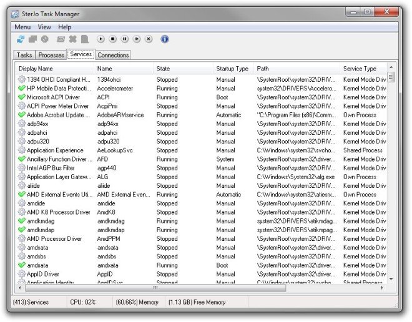Click the AdobeARMservice name cell
The width and height of the screenshot is (412, 322).
click(120, 115)
